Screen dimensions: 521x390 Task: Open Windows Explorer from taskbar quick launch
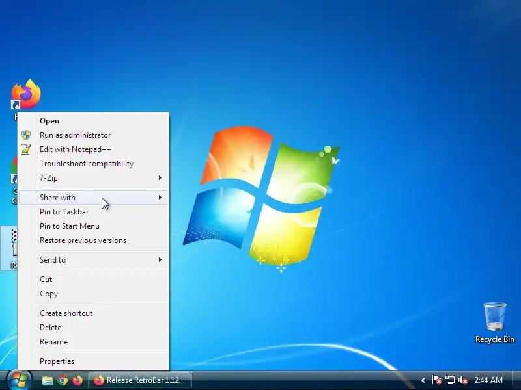(x=48, y=380)
